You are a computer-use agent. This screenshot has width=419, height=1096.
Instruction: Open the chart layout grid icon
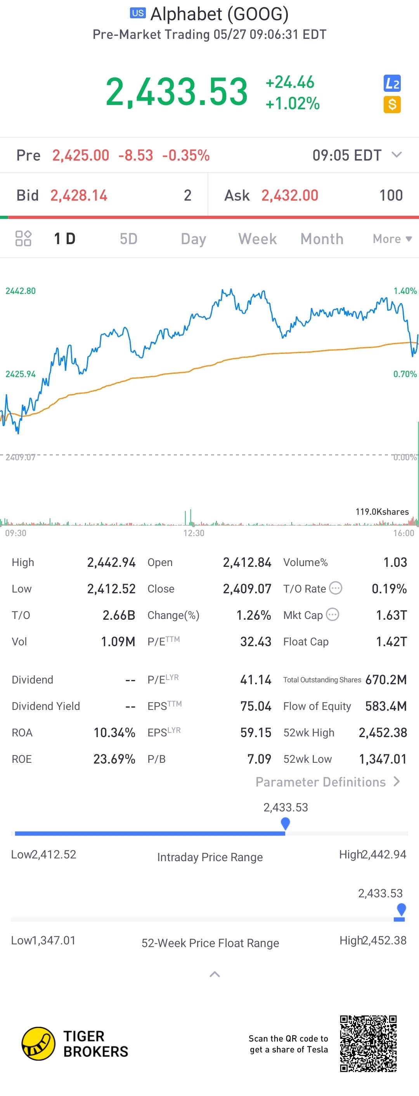pos(23,238)
